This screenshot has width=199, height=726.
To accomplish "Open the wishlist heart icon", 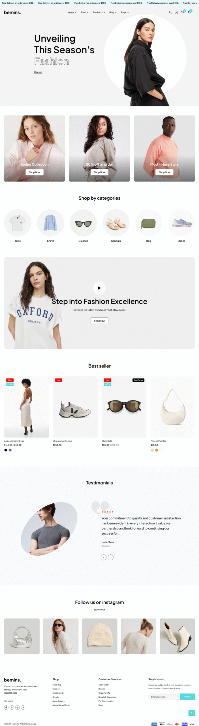I will tap(183, 12).
